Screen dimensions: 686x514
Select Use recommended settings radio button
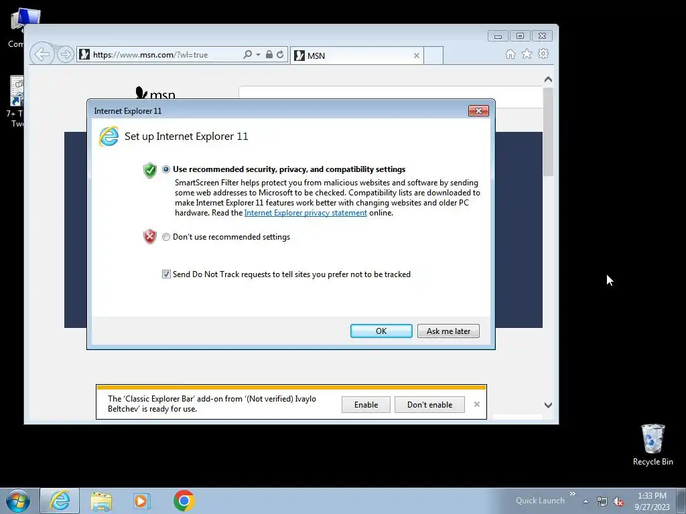coord(166,169)
